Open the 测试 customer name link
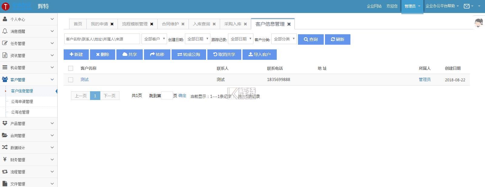The height and width of the screenshot is (187, 485). click(x=85, y=80)
